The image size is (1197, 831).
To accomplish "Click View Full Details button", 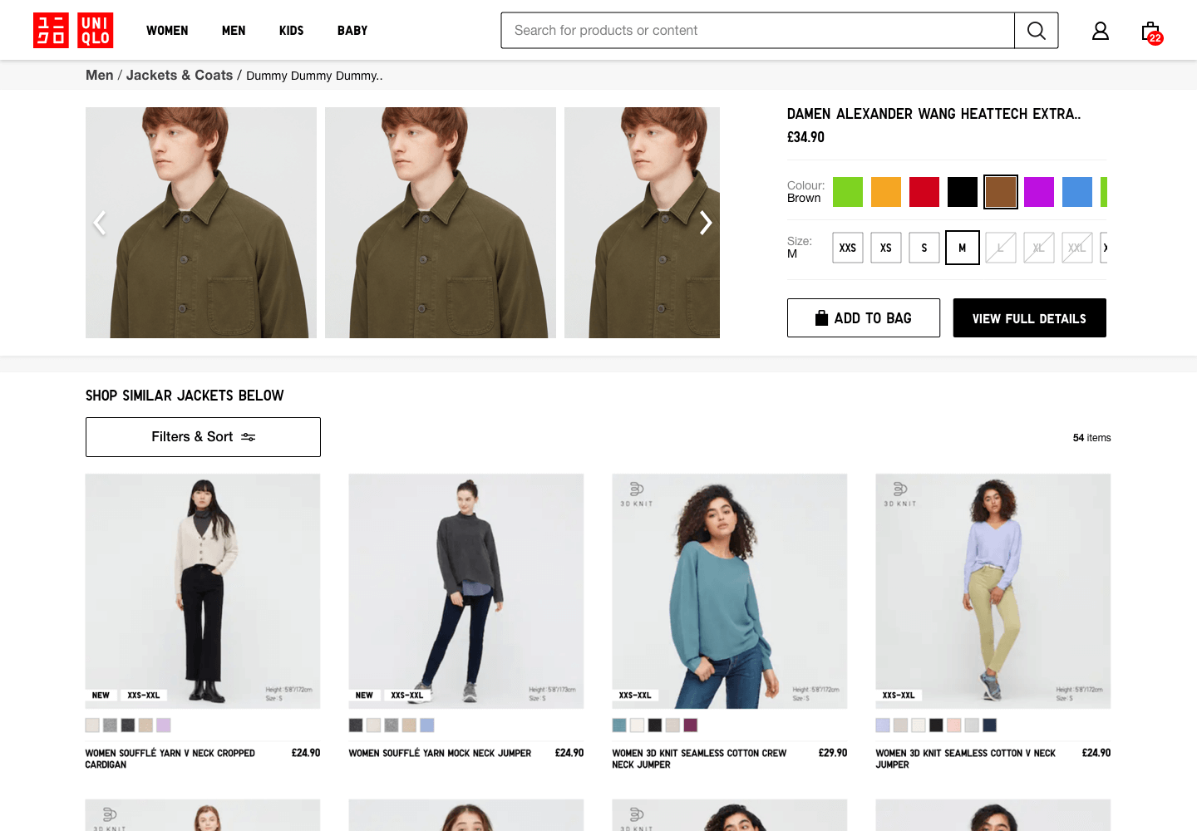I will click(1030, 318).
